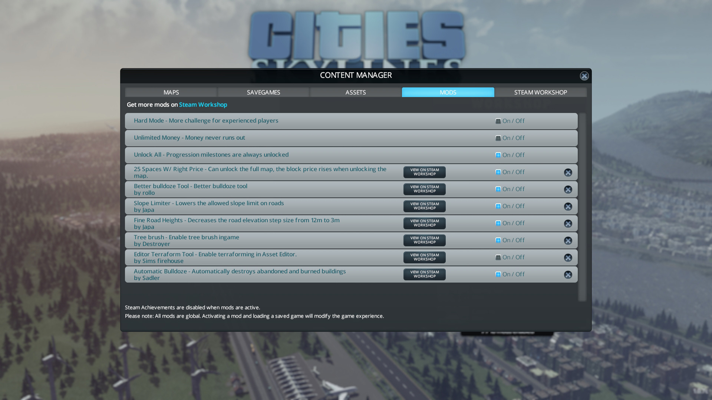Toggle Fine Road Heights On/Off switch
The width and height of the screenshot is (712, 400).
498,223
